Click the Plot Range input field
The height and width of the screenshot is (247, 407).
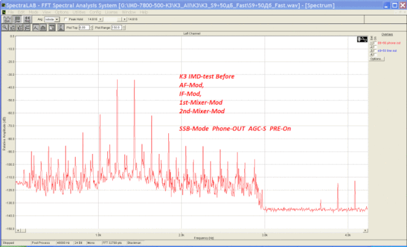(x=117, y=28)
